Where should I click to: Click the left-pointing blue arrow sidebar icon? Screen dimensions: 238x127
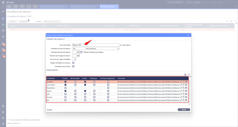coord(3,19)
